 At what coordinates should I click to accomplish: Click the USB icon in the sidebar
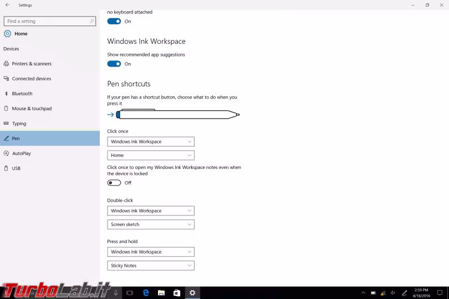tap(6, 168)
